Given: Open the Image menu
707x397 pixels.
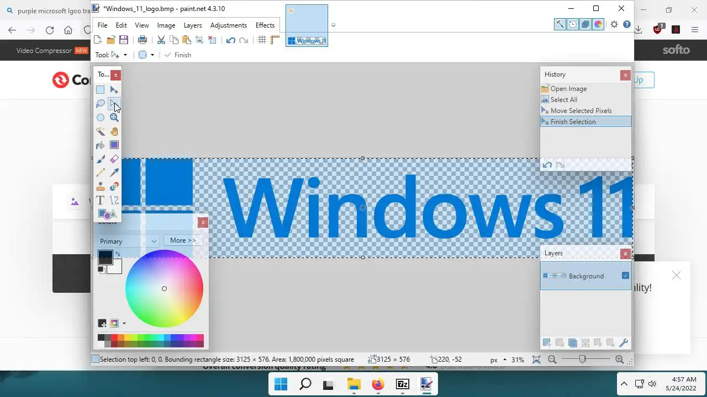Looking at the screenshot, I should pyautogui.click(x=166, y=25).
